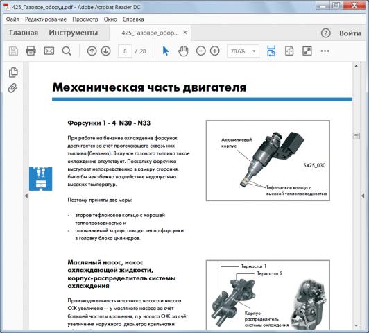This screenshot has height=333, width=369.
Task: Close the 425_Газовое_обор document tab
Action: pos(185,33)
